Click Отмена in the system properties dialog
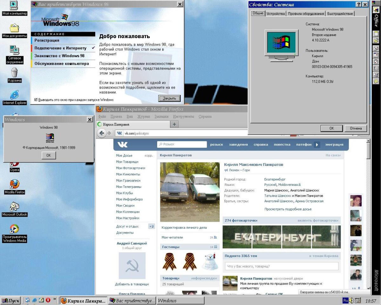381x305 pixels. click(356, 128)
